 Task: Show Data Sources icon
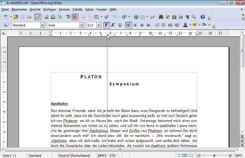coord(181,17)
